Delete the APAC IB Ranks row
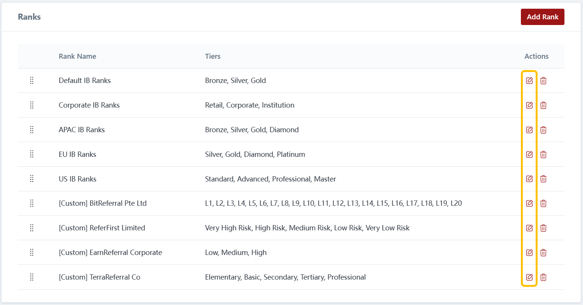The width and height of the screenshot is (583, 305). (543, 130)
